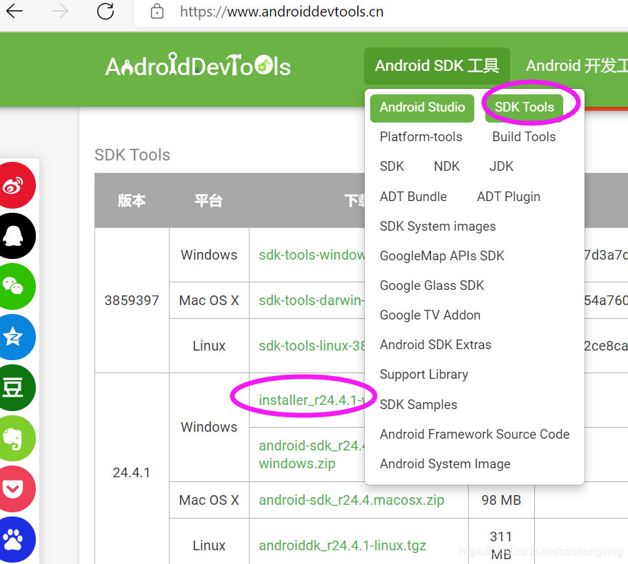Viewport: 628px width, 564px height.
Task: Open SDK System images entry
Action: 438,227
